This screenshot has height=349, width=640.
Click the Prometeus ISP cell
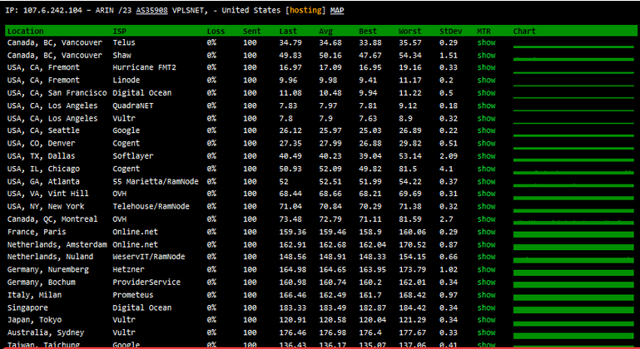pos(133,295)
